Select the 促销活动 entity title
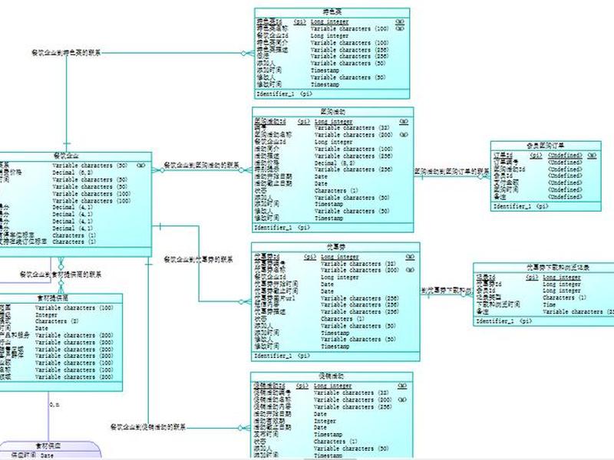This screenshot has width=614, height=460. coord(332,376)
